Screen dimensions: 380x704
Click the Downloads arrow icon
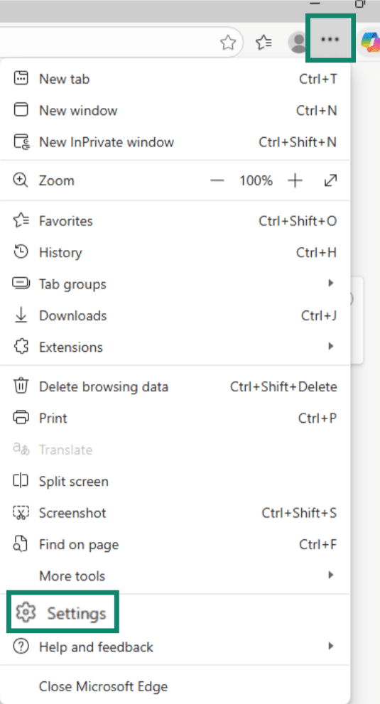pyautogui.click(x=21, y=315)
